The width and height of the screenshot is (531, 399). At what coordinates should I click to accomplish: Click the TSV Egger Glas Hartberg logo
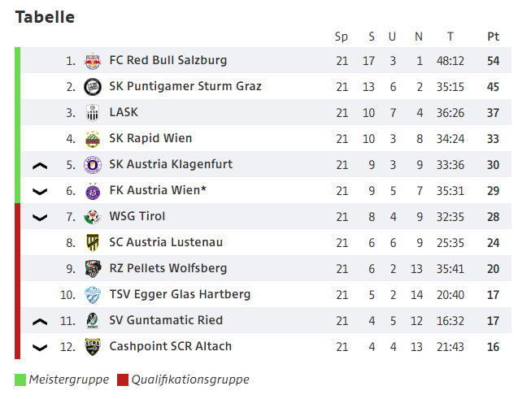click(x=93, y=295)
